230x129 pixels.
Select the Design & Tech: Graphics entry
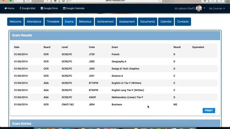(125, 68)
